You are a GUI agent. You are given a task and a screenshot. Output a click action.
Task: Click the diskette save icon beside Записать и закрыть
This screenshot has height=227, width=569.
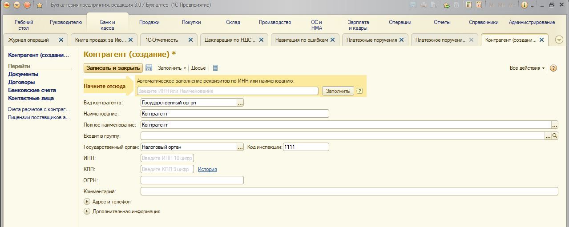tap(149, 68)
